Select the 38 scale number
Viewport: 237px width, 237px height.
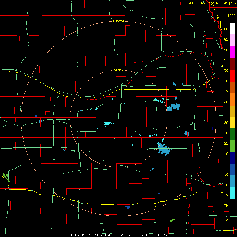click(226, 102)
